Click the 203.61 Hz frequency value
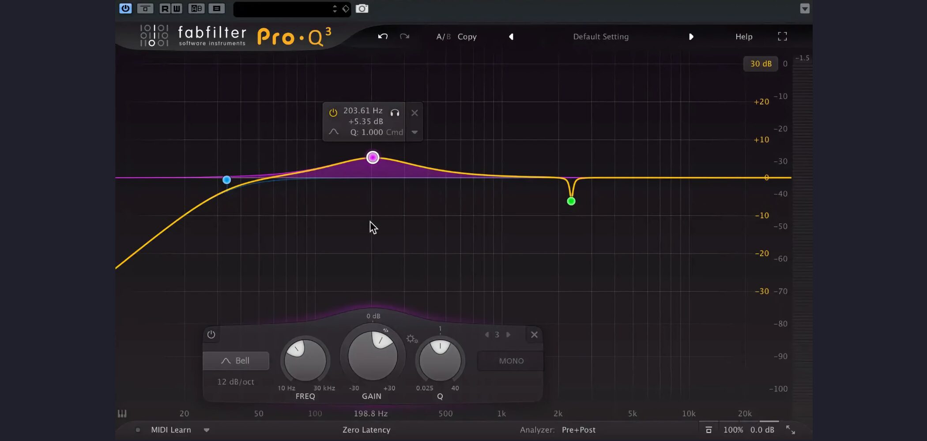 (363, 111)
